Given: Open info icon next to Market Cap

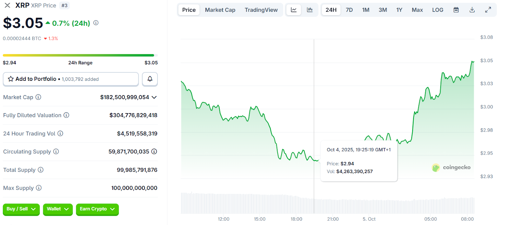Looking at the screenshot, I should (x=38, y=97).
